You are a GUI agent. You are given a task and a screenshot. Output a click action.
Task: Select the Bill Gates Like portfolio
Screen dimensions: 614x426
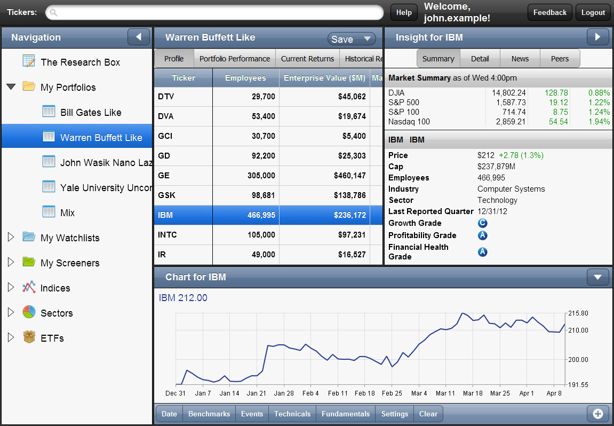click(x=77, y=112)
